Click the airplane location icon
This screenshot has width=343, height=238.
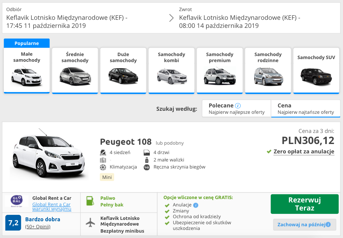point(90,223)
